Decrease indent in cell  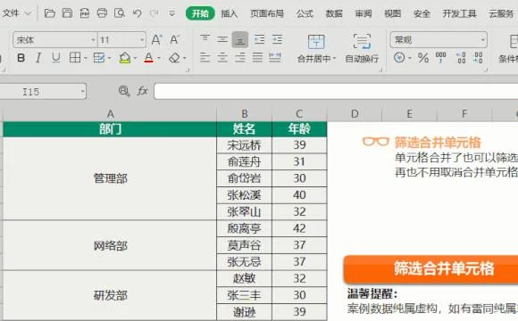click(259, 39)
